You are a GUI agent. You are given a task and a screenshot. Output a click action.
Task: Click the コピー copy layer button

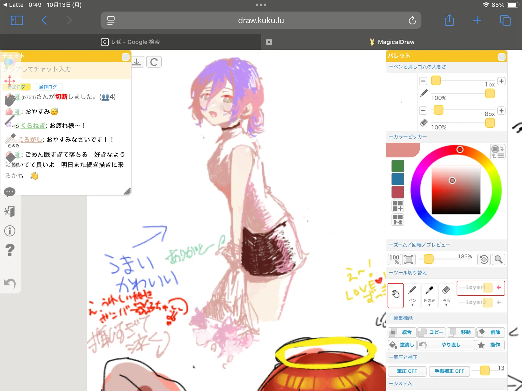[x=431, y=332]
